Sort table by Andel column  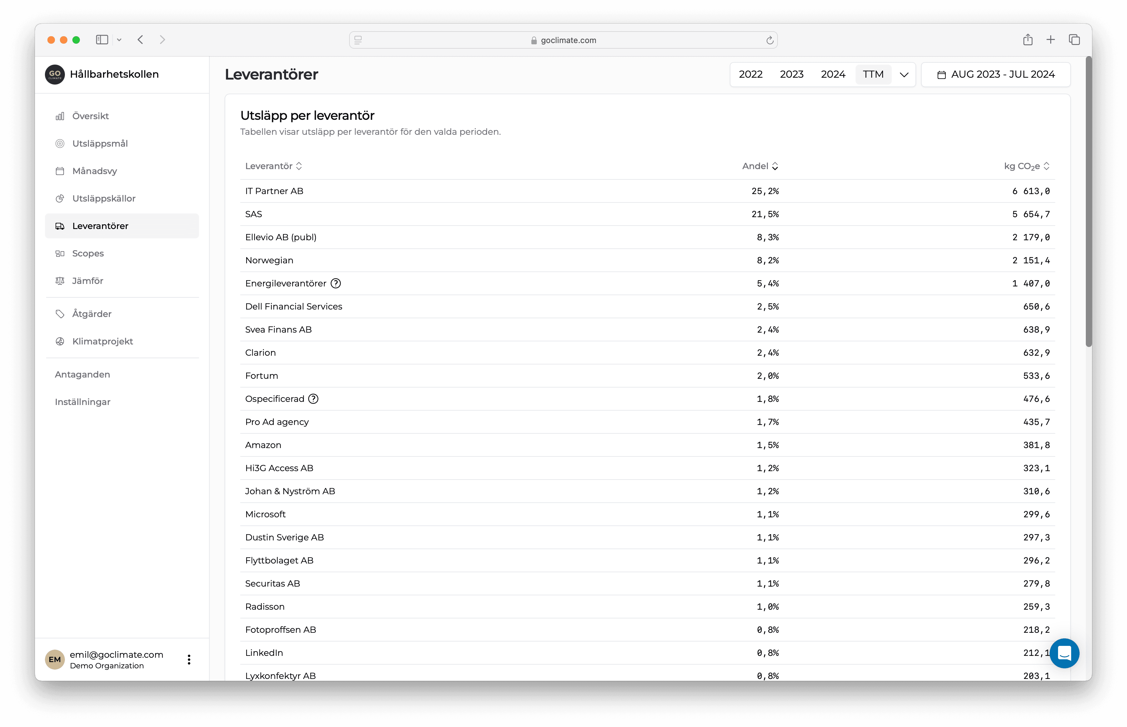760,166
